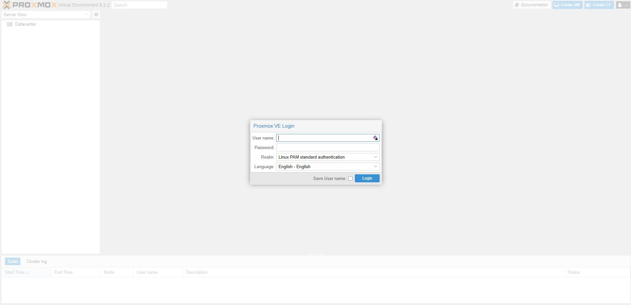Collapse the bottom log panel handle
Viewport: 631px width, 305px height.
click(x=316, y=255)
